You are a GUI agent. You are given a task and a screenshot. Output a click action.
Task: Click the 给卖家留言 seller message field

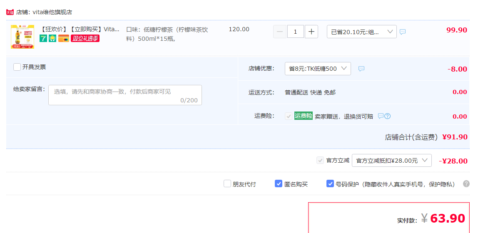click(x=125, y=95)
